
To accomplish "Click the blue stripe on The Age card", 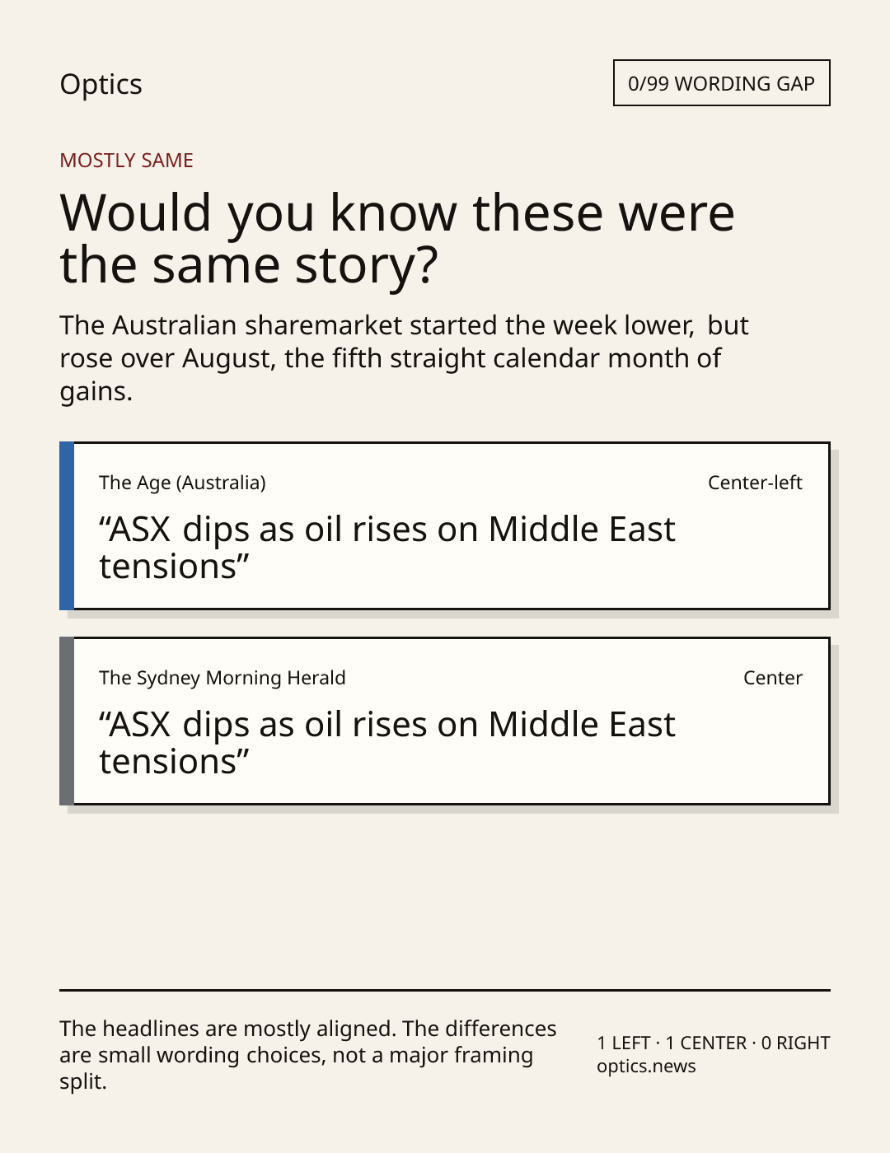I will click(67, 526).
